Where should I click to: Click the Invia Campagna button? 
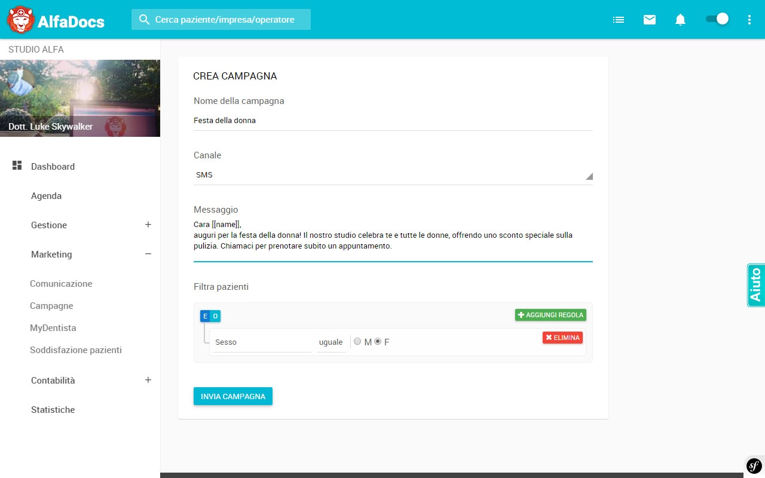233,396
